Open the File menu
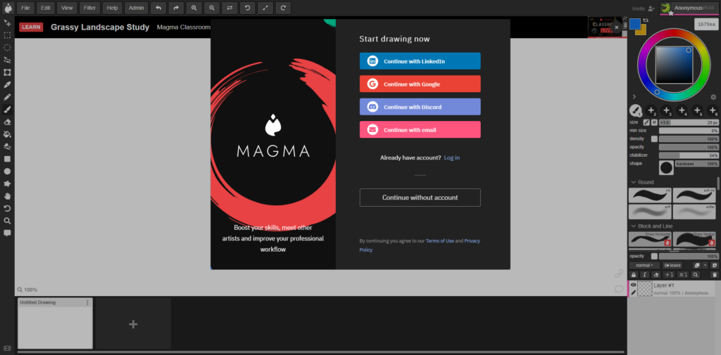Screen dimensions: 721x355 tap(25, 8)
